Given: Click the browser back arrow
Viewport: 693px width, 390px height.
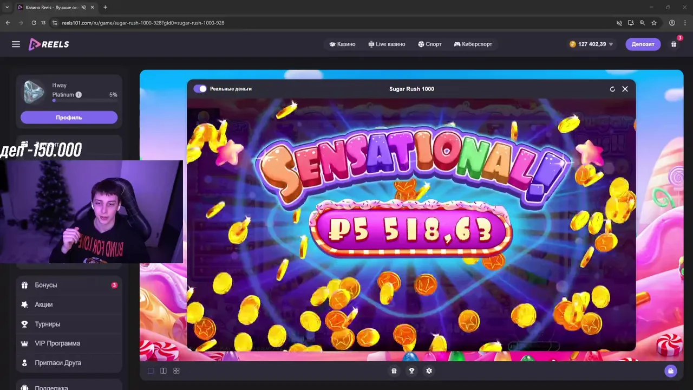Looking at the screenshot, I should tap(8, 23).
